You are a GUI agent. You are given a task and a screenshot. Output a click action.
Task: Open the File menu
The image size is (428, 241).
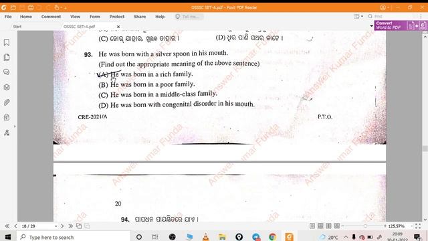8,17
